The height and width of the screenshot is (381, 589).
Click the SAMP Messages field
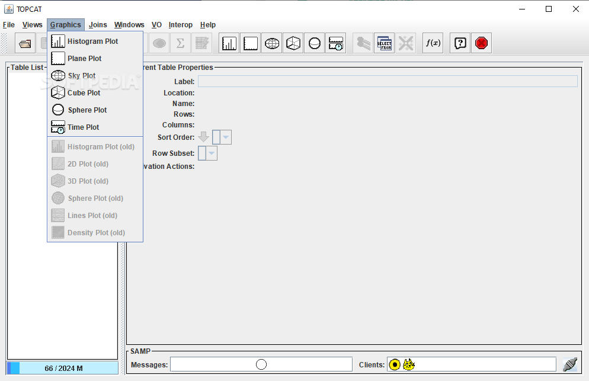coord(261,364)
